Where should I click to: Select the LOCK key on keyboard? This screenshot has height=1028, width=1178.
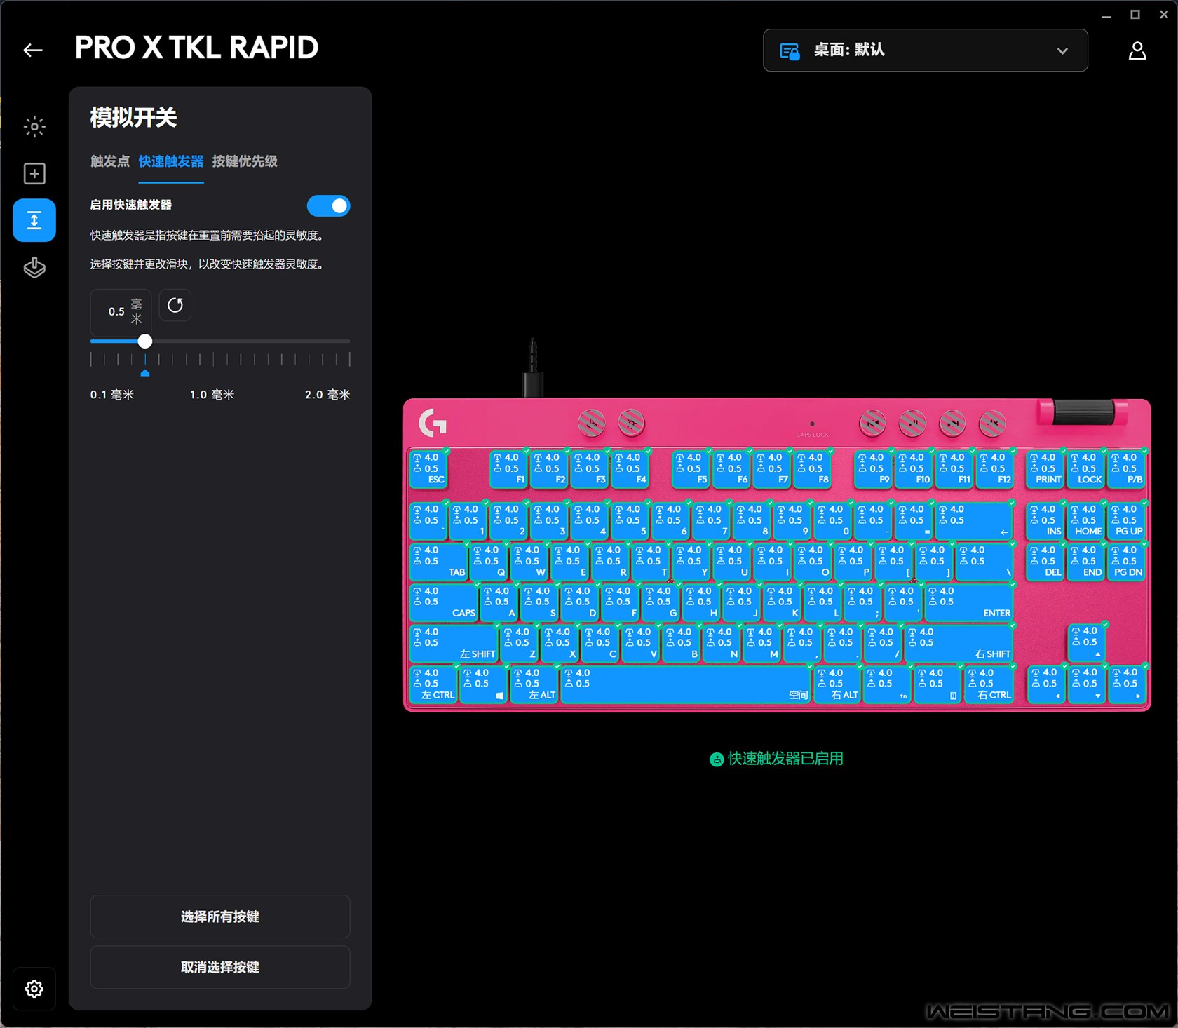click(1085, 469)
